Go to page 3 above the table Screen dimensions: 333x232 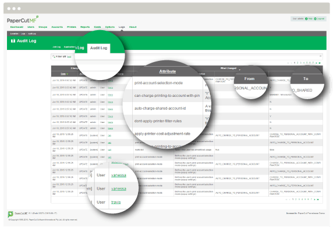tap(301, 63)
